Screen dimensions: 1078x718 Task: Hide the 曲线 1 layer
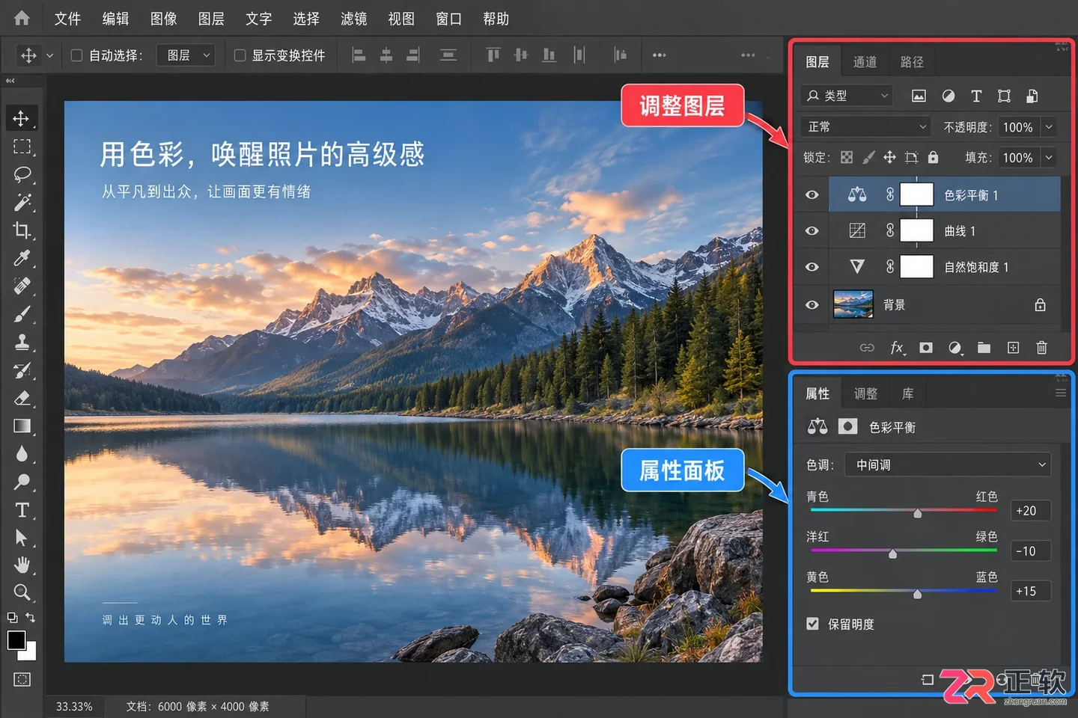(811, 231)
